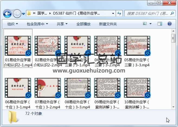The height and width of the screenshot is (127, 178).
Task: Click the 72 个对象 status text
Action: pos(34,114)
